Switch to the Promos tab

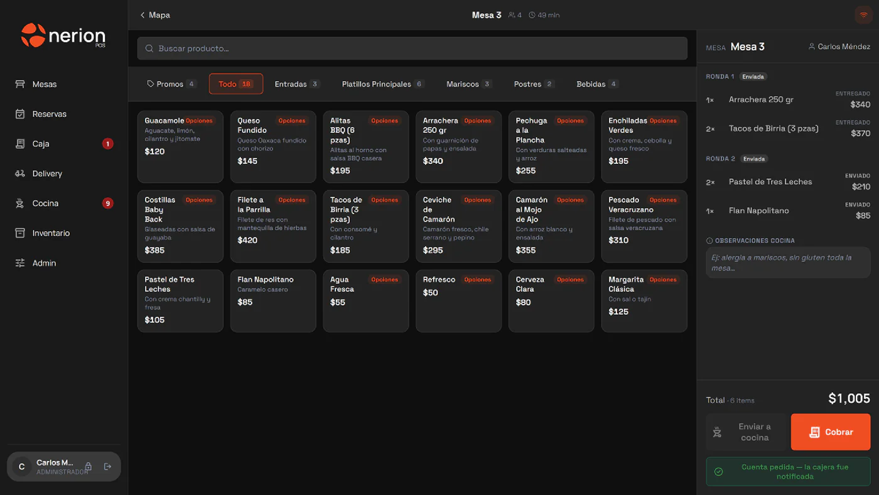171,84
